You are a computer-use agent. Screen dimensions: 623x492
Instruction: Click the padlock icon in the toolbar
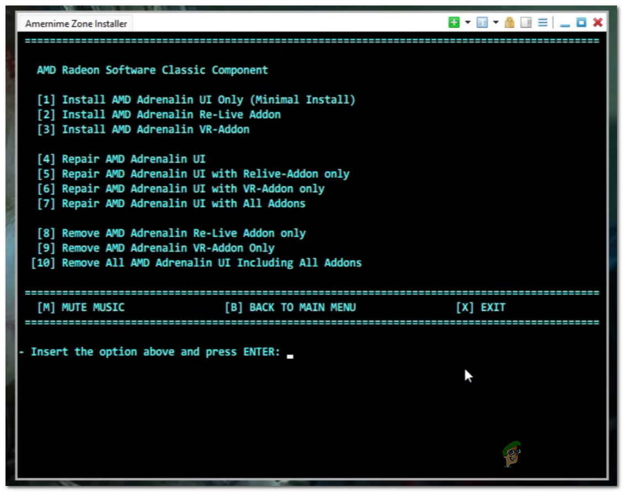(509, 22)
